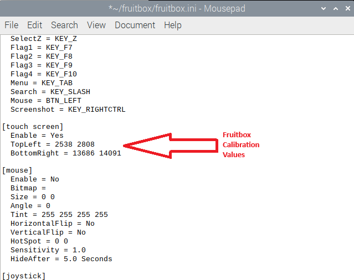354x280 pixels.
Task: Click the BottomRight = 13686 14091 line
Action: click(x=66, y=153)
